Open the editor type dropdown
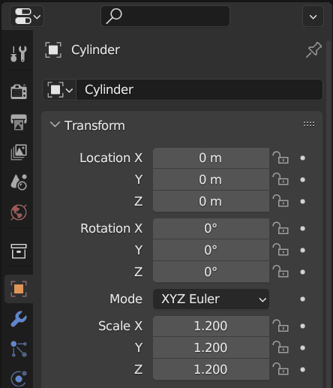Viewport: 333px width, 388px height. click(27, 17)
